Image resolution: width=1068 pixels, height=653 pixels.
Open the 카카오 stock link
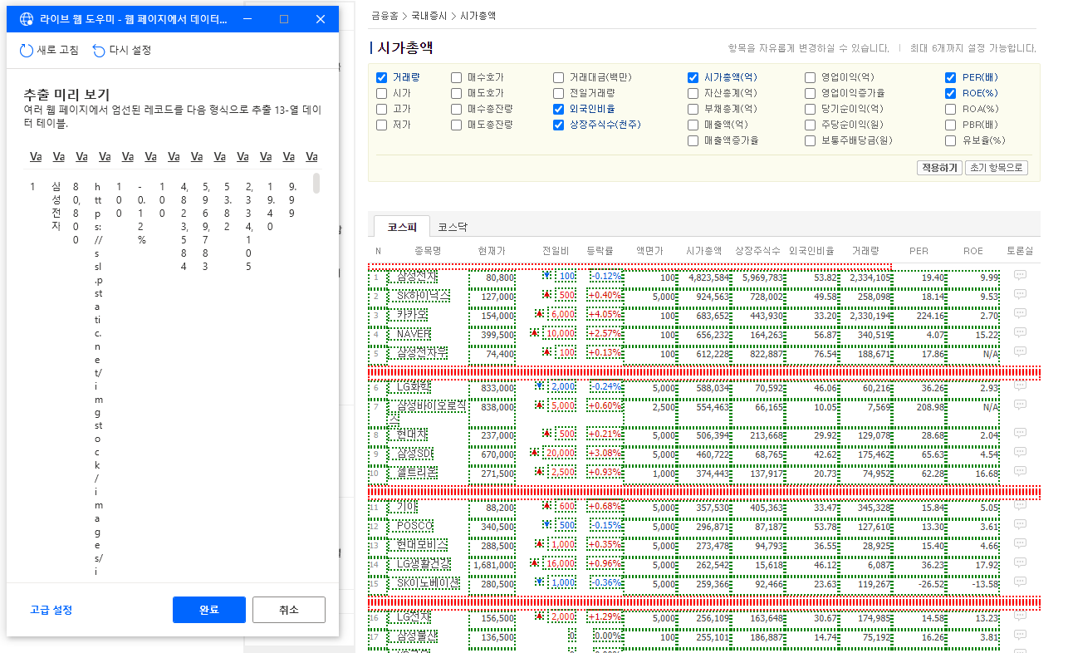pos(411,315)
